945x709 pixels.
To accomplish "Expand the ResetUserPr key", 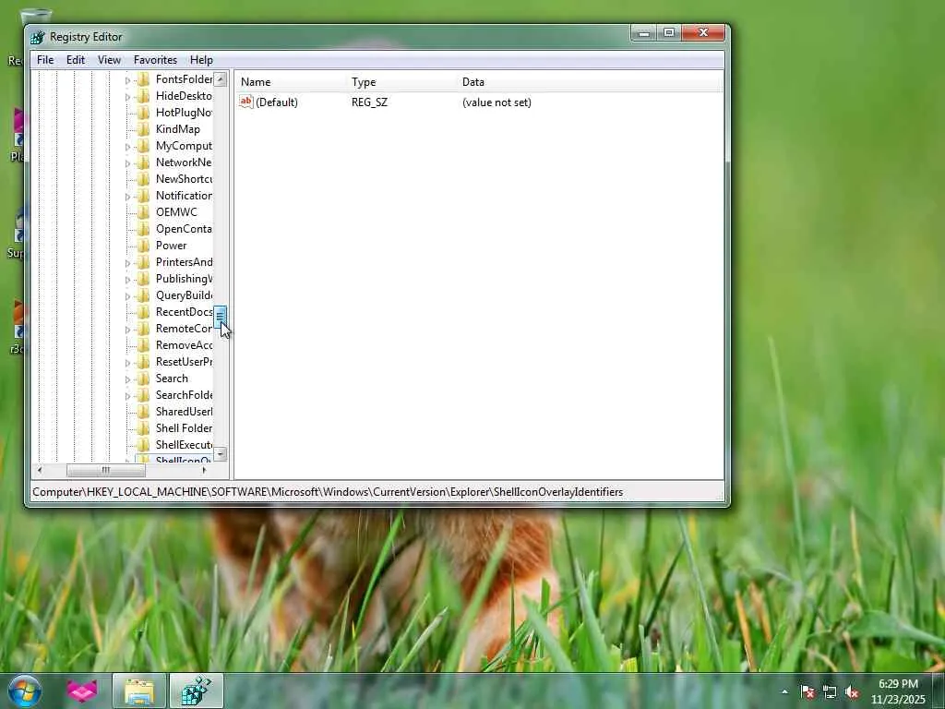I will pyautogui.click(x=127, y=363).
